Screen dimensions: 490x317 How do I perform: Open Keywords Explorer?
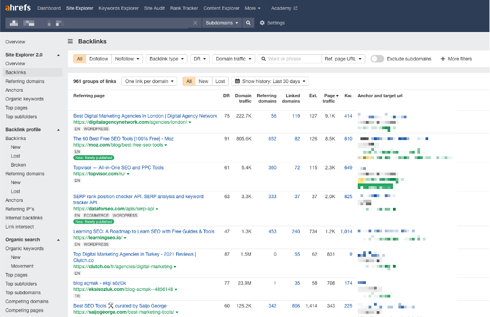(119, 8)
